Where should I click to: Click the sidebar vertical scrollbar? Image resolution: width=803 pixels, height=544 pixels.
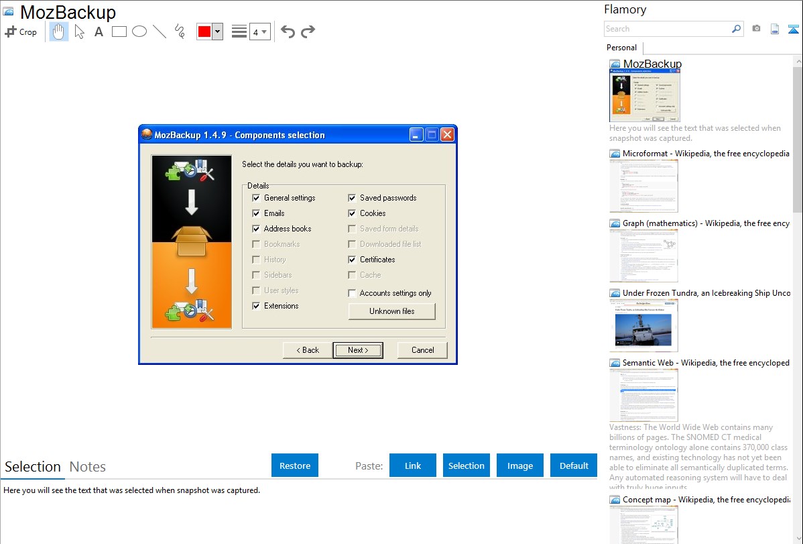(798, 138)
